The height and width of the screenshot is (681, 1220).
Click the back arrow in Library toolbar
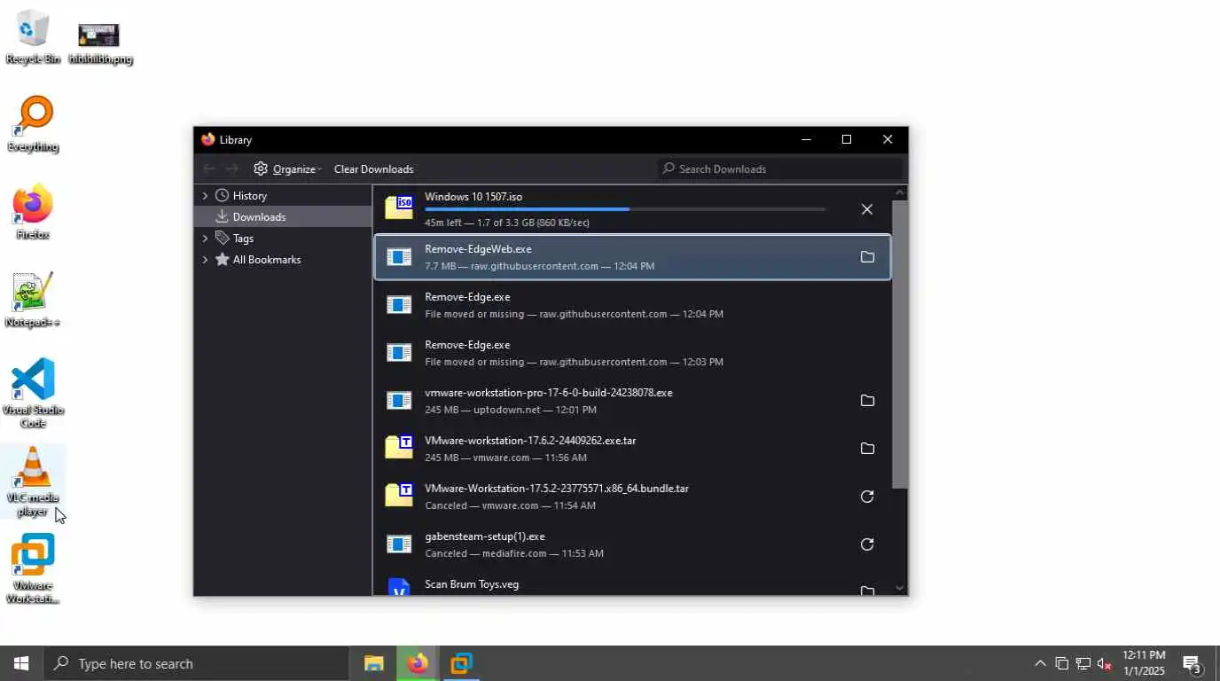click(x=209, y=168)
